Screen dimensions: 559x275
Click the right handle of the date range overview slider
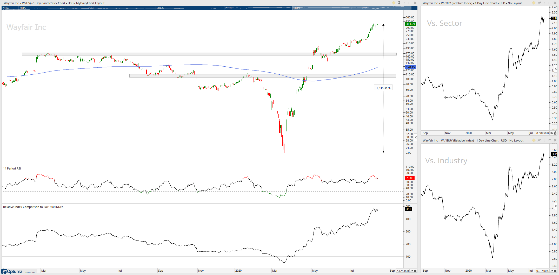point(410,8)
